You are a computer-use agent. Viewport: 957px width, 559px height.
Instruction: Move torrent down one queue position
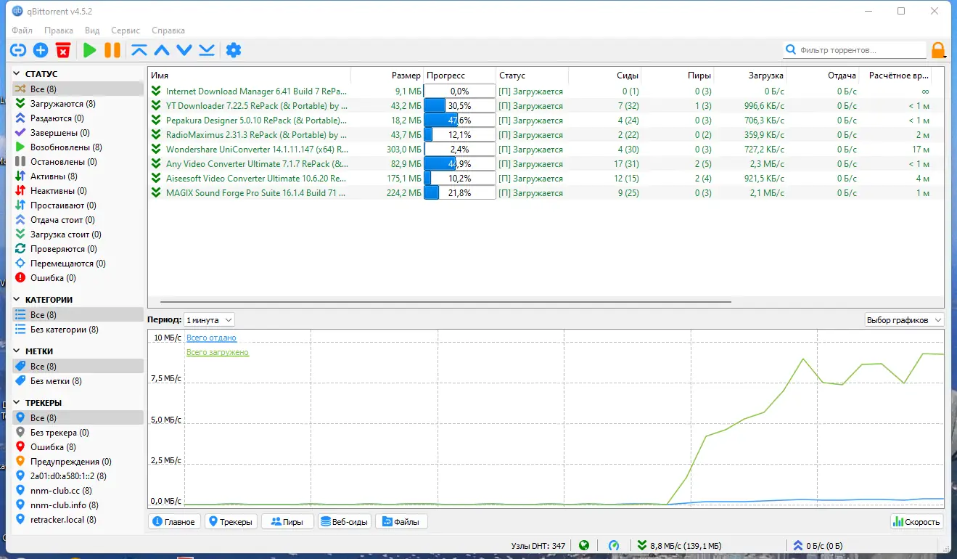[x=184, y=50]
